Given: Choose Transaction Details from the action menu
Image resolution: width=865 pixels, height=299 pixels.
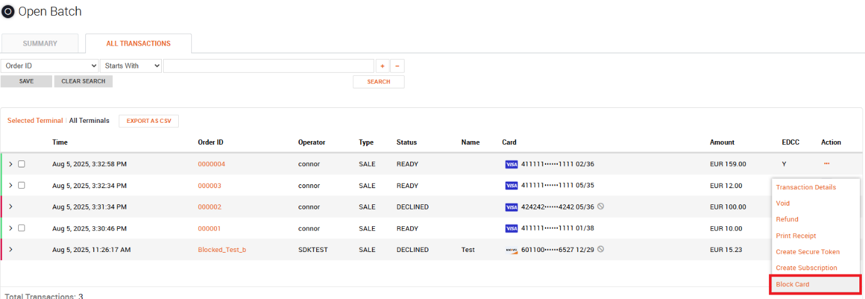Looking at the screenshot, I should point(806,187).
